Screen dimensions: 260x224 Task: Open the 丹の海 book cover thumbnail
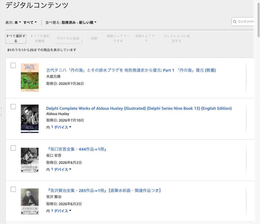pos(30,77)
